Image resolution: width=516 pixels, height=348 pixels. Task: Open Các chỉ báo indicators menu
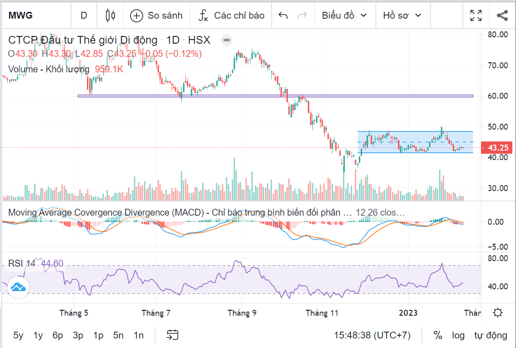tap(231, 15)
